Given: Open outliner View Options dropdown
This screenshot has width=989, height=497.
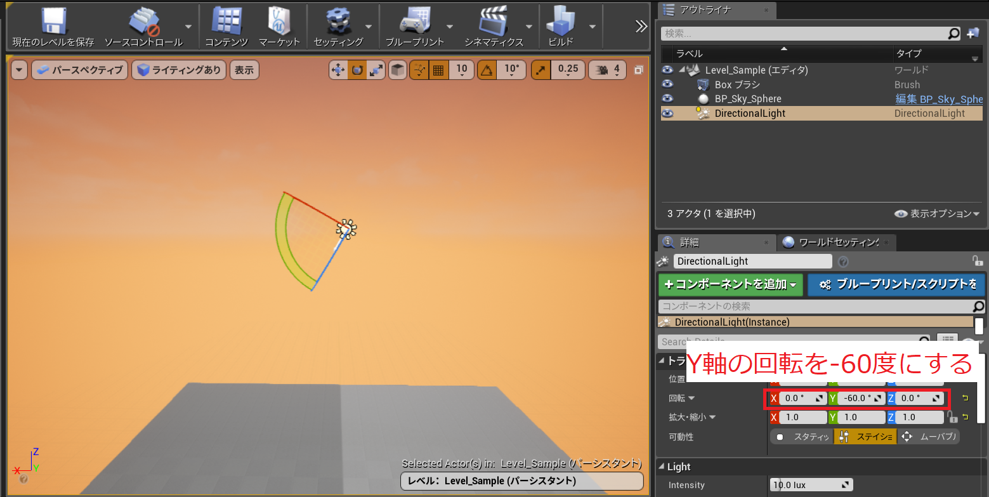Looking at the screenshot, I should pos(937,214).
